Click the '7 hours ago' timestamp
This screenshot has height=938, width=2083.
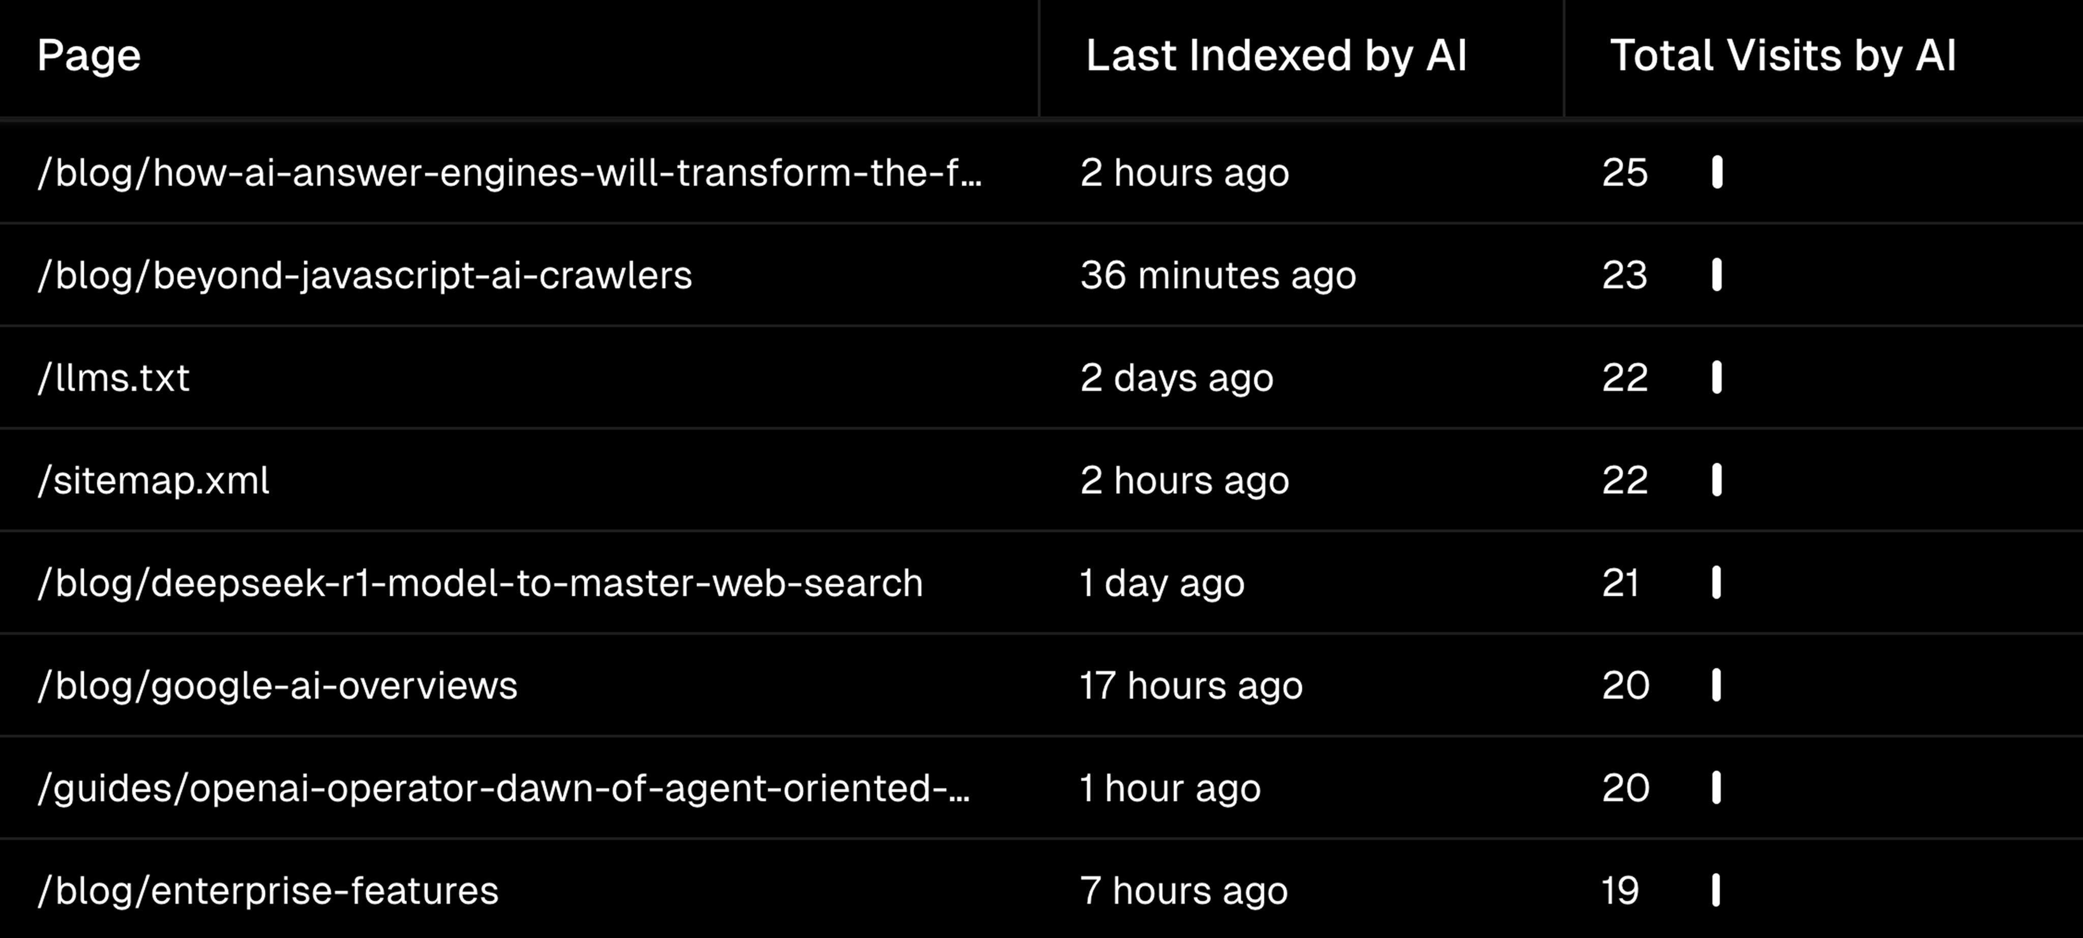[x=1184, y=891]
